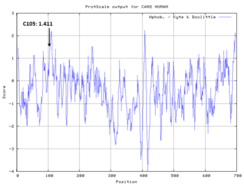244x185 pixels.
Task: Select the "C105: 1.411" annotation label
Action: (x=37, y=24)
